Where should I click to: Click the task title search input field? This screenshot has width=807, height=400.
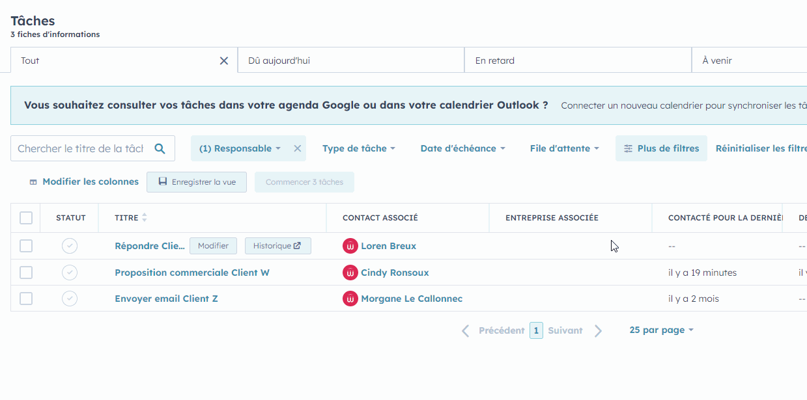pos(78,148)
